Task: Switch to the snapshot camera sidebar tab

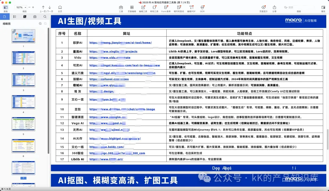Action: (35, 16)
